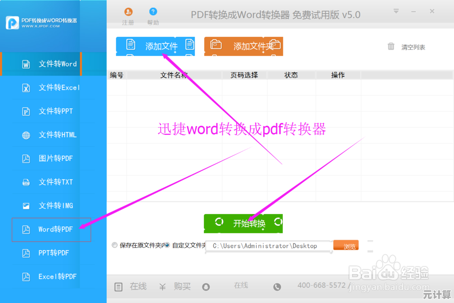Click inside the output folder path field
The image size is (454, 303).
tap(268, 245)
